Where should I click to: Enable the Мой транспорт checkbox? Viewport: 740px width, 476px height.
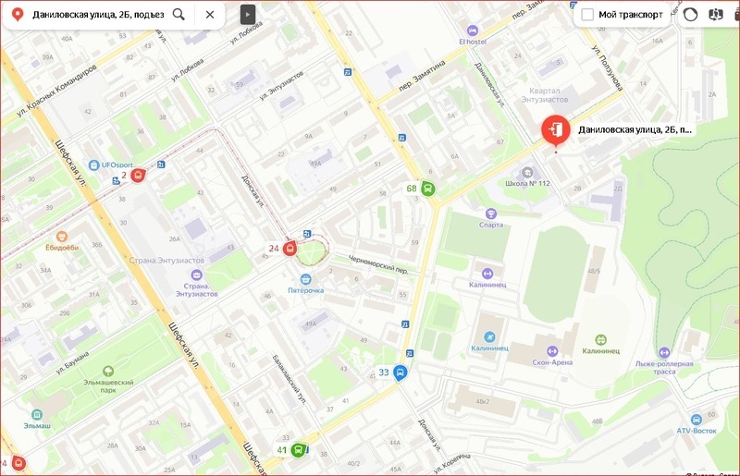coord(587,15)
